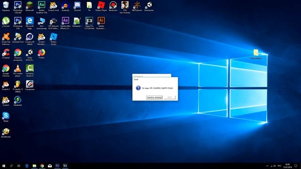
Task: Launch Avast Free Antivirus icon
Action: click(6, 39)
